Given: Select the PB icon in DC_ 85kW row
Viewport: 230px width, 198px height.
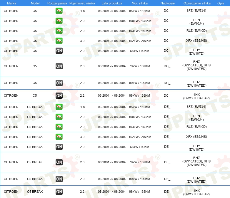Looking at the screenshot, I should tap(59, 11).
